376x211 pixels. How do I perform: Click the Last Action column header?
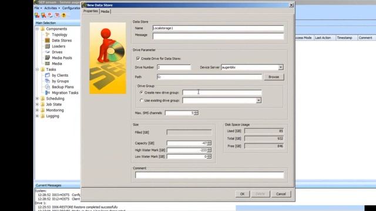pyautogui.click(x=325, y=38)
